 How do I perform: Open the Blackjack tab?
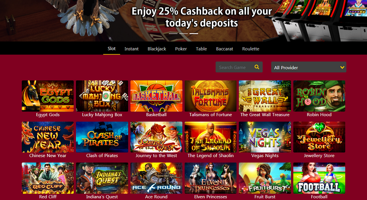click(157, 49)
